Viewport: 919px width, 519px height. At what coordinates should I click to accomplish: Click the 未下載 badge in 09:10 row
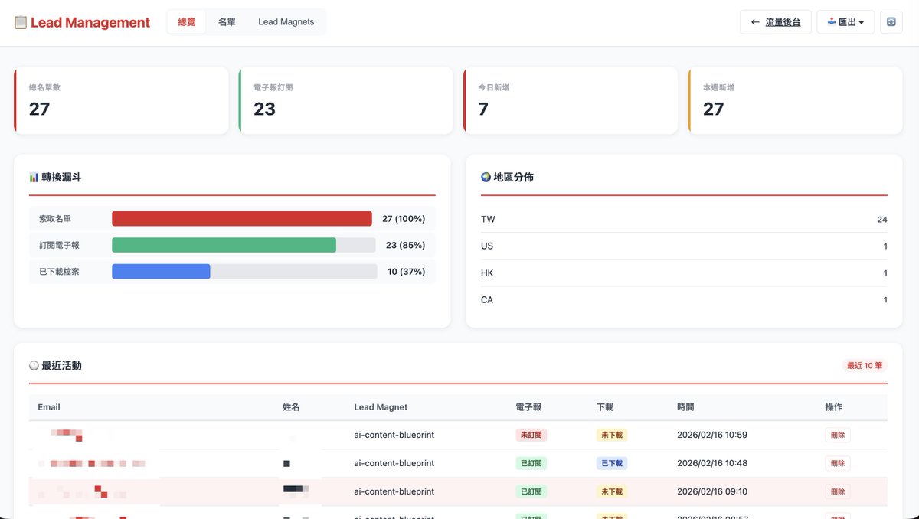(612, 491)
